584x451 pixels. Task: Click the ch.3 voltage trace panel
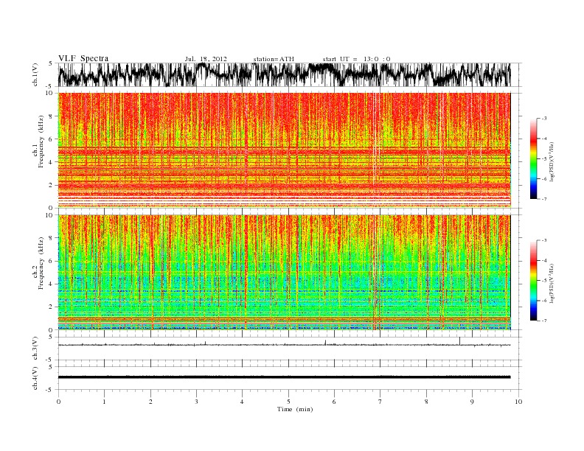point(290,349)
